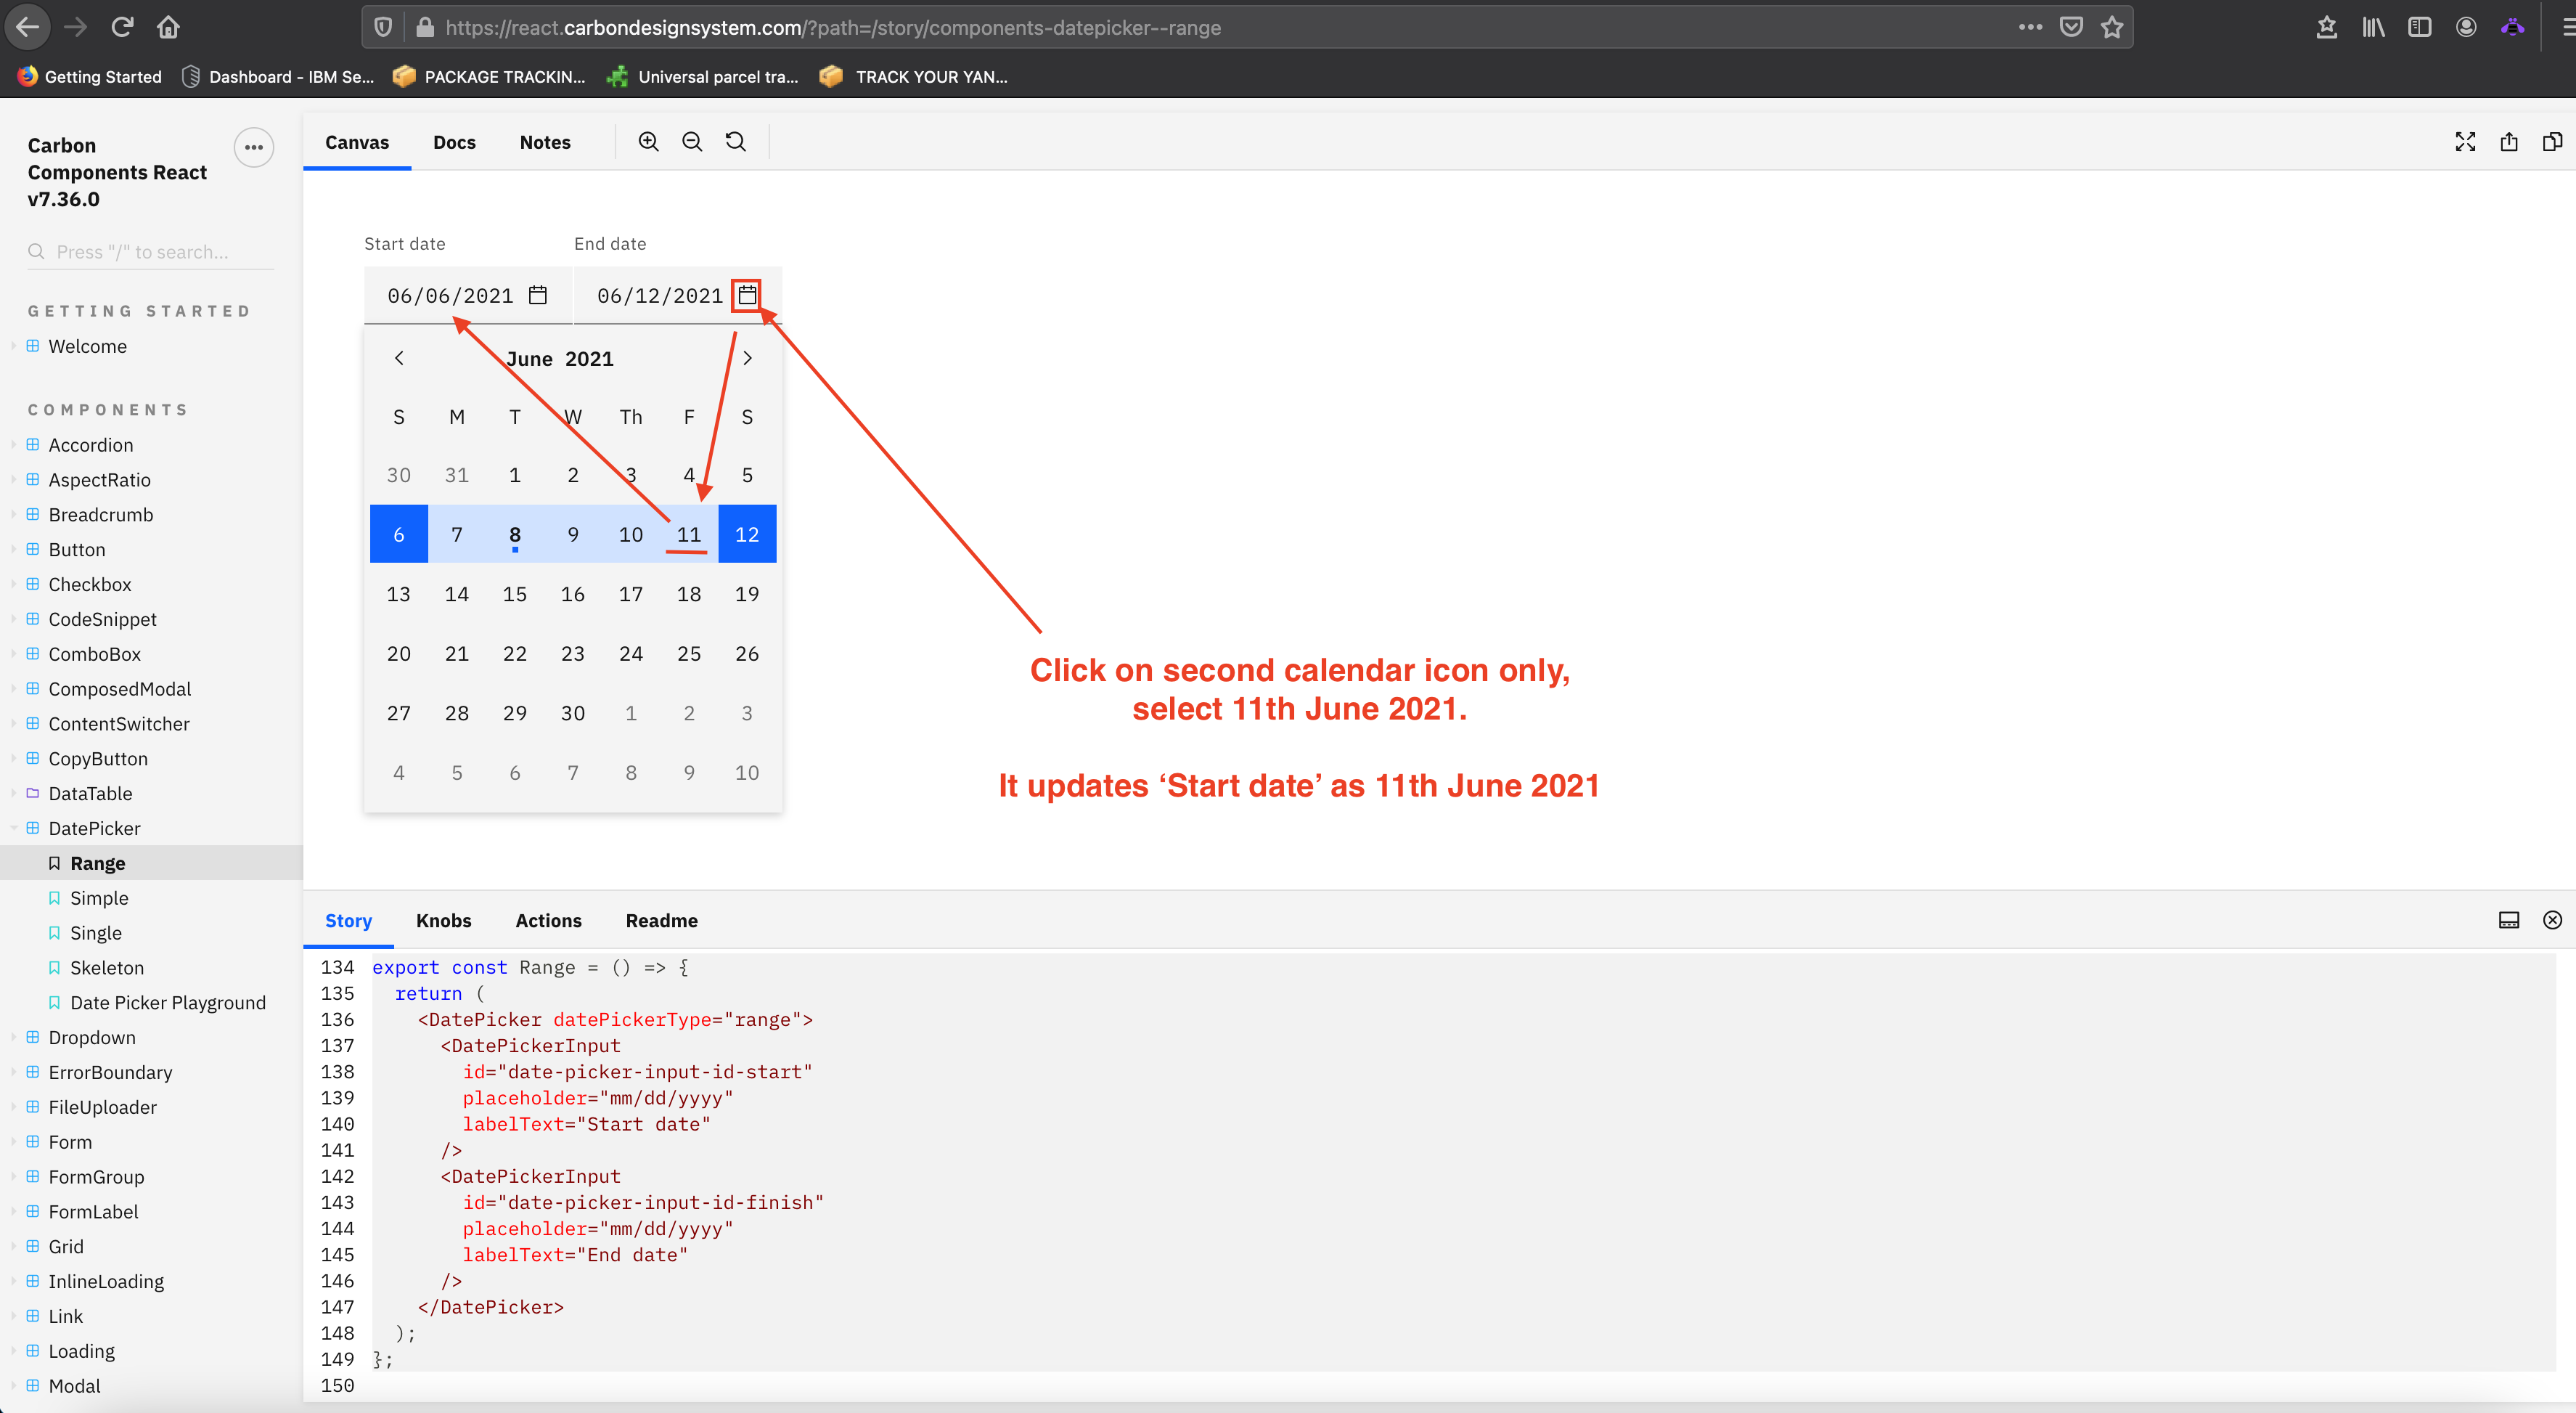Expand the Loading component
This screenshot has height=1413, width=2576.
coord(81,1351)
